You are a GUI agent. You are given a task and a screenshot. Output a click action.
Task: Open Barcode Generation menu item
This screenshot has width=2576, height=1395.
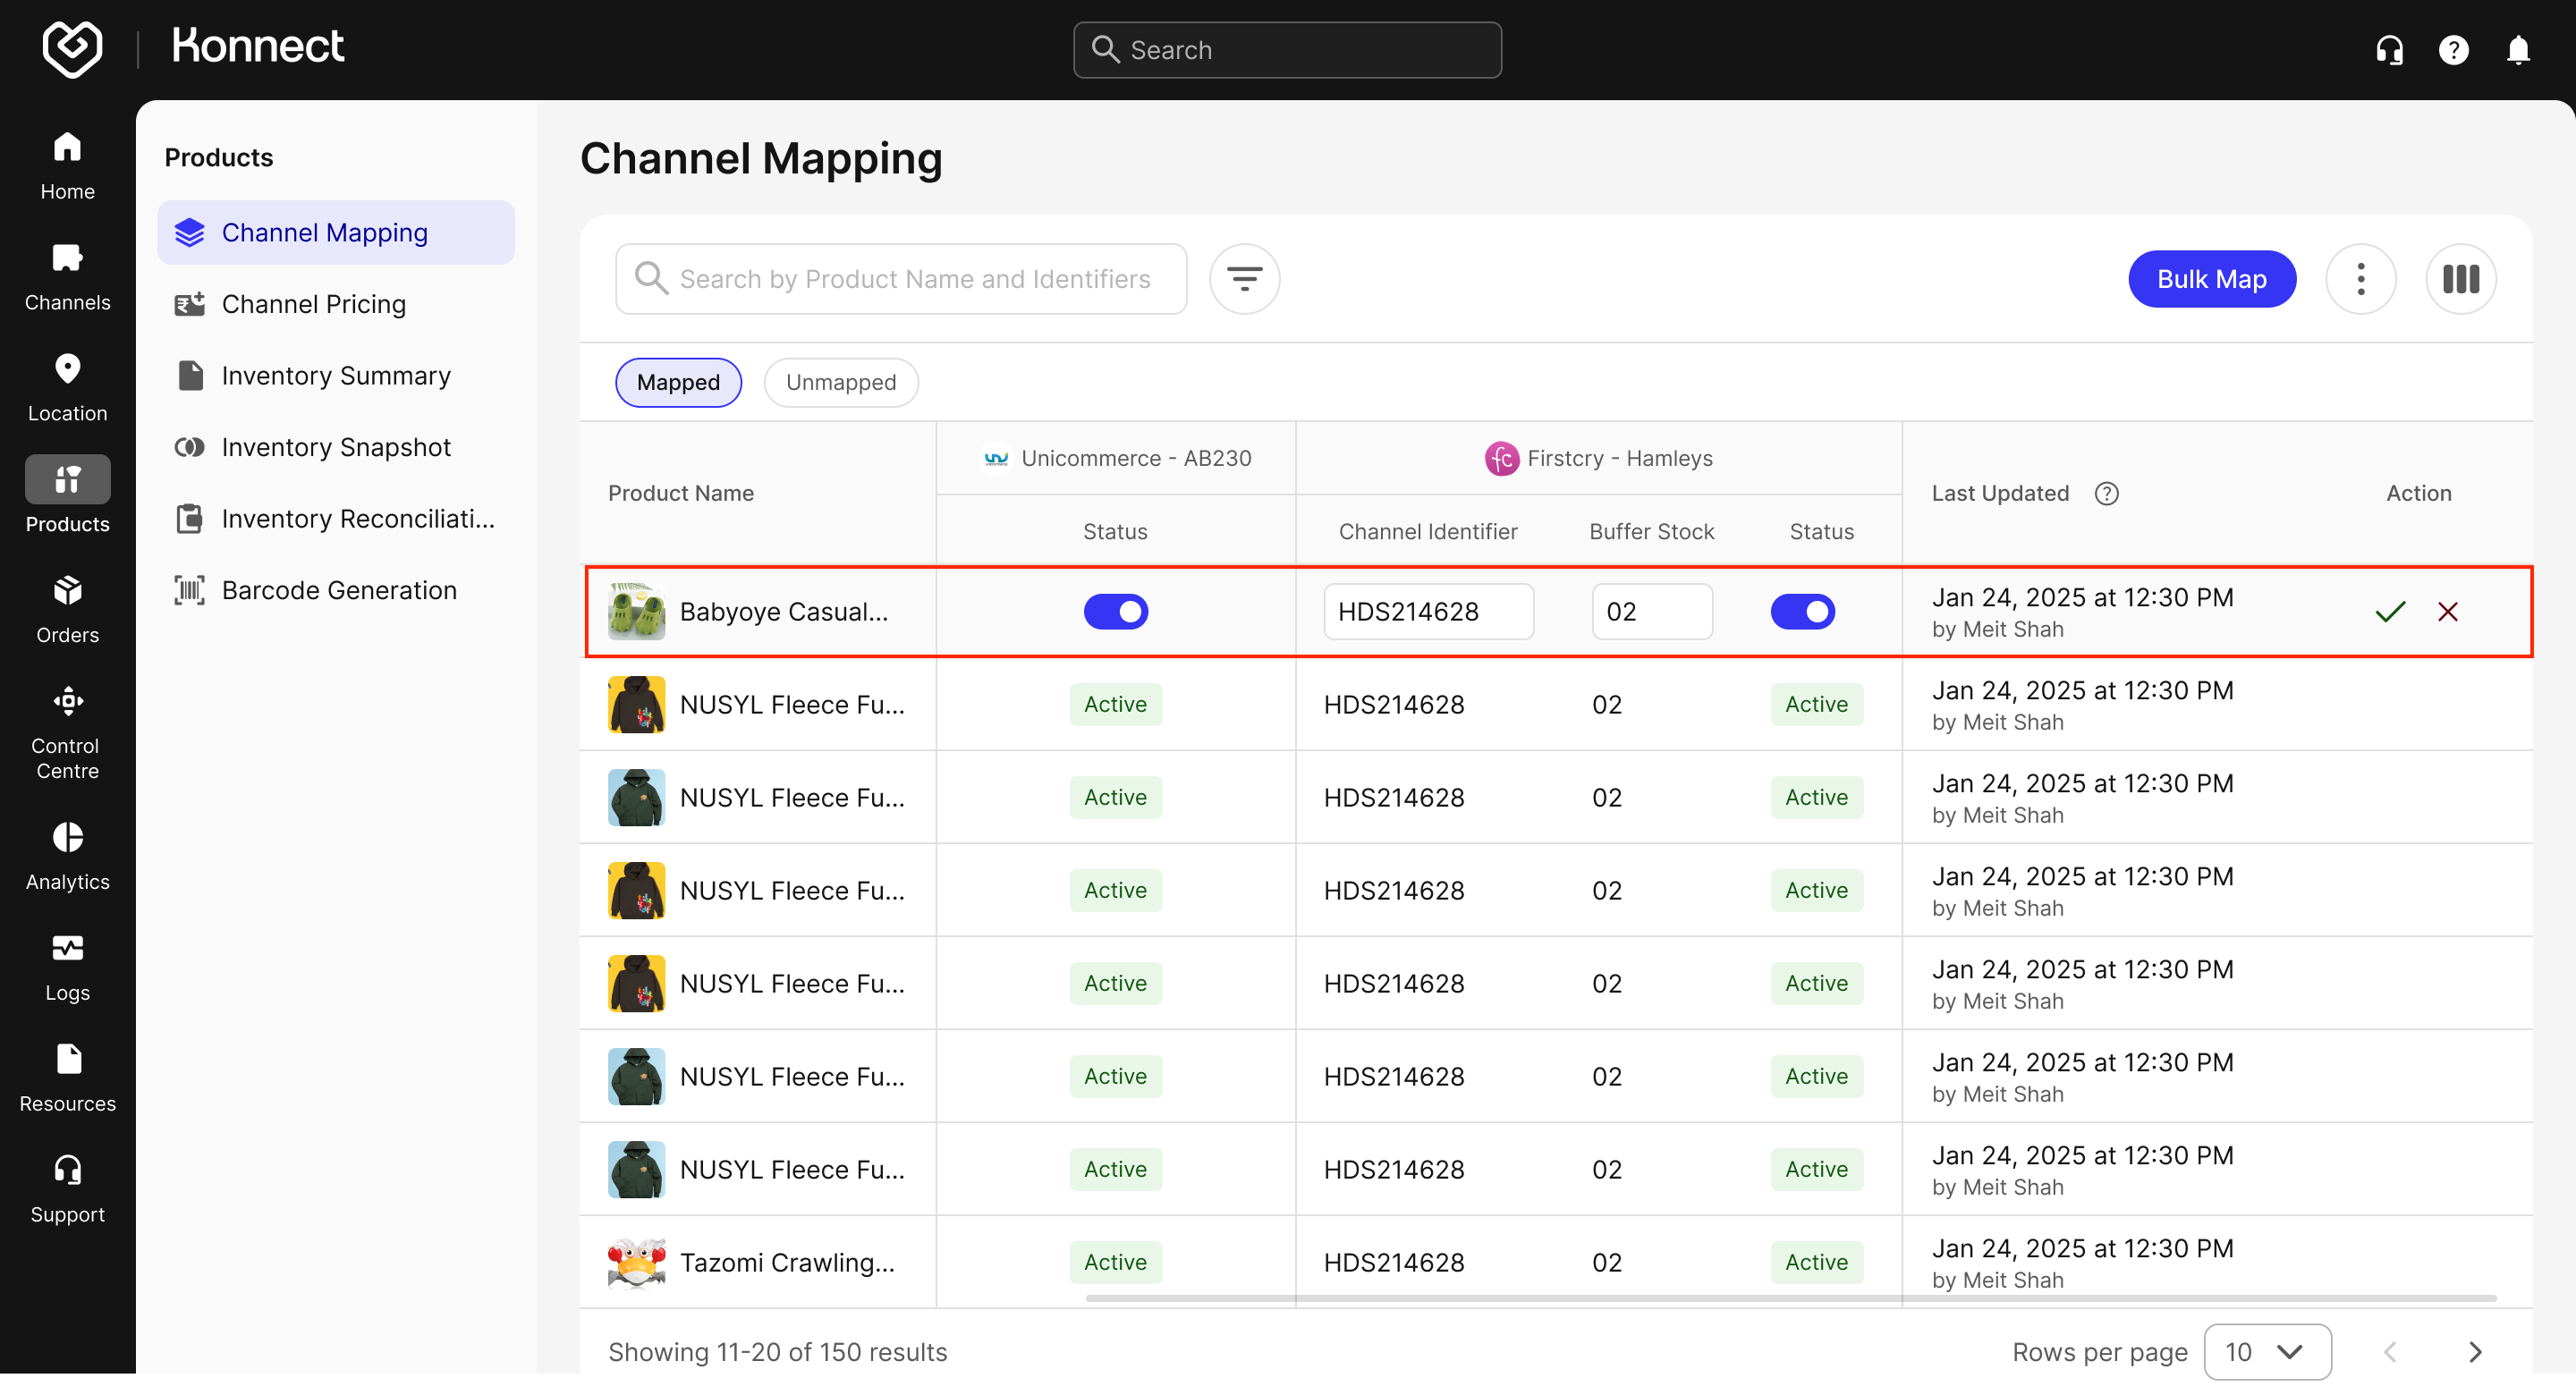coord(336,590)
